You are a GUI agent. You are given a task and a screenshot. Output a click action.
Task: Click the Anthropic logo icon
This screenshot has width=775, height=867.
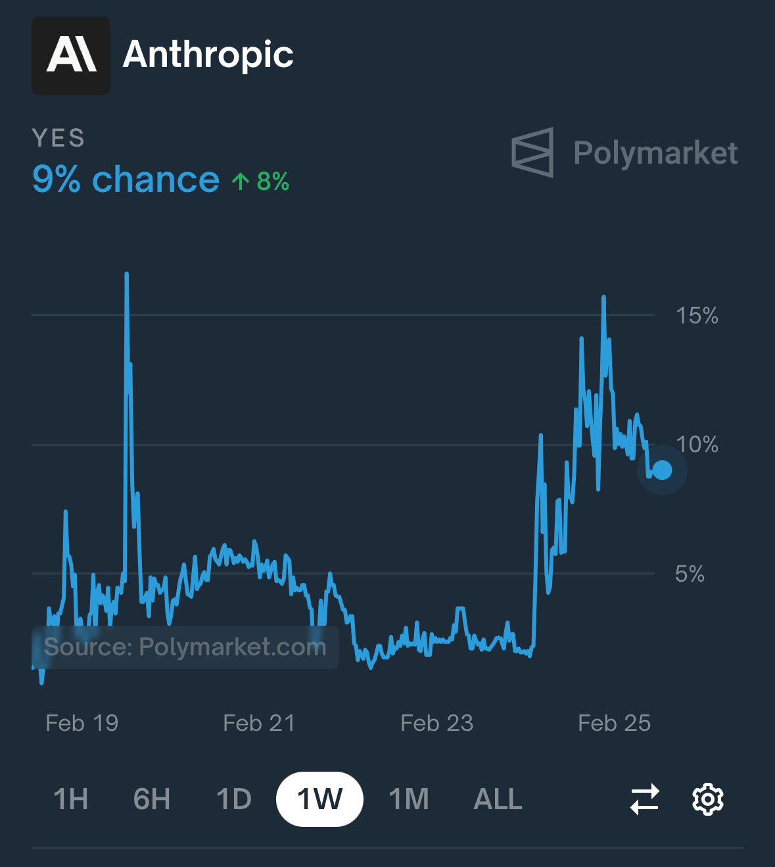(x=71, y=56)
